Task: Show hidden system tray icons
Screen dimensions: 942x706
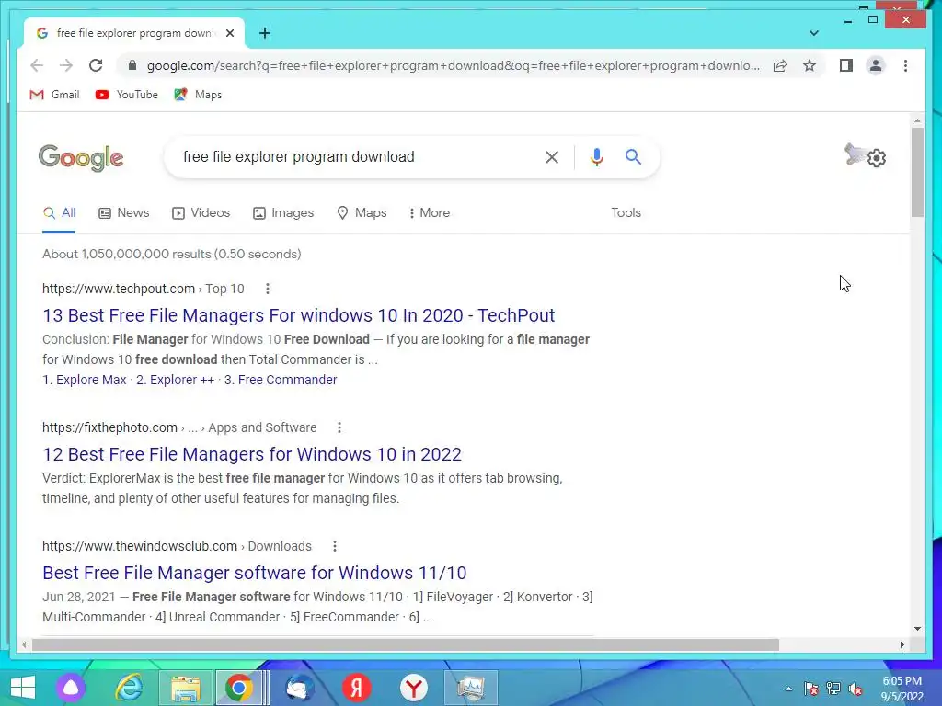Action: [x=788, y=689]
